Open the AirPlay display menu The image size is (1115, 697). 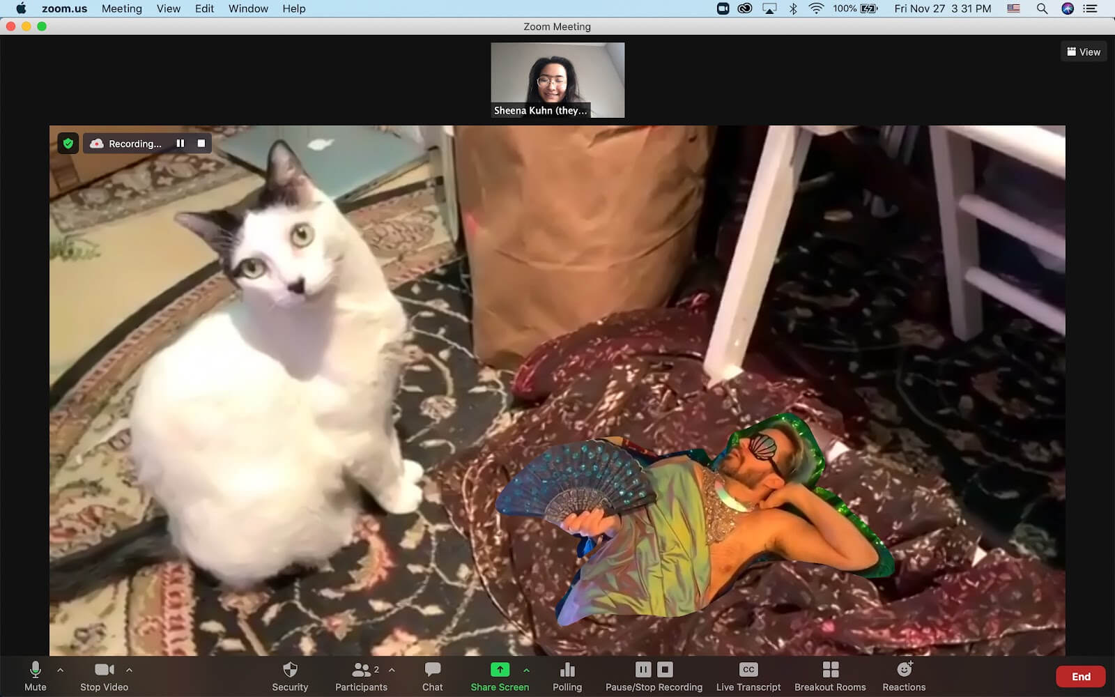click(x=769, y=8)
